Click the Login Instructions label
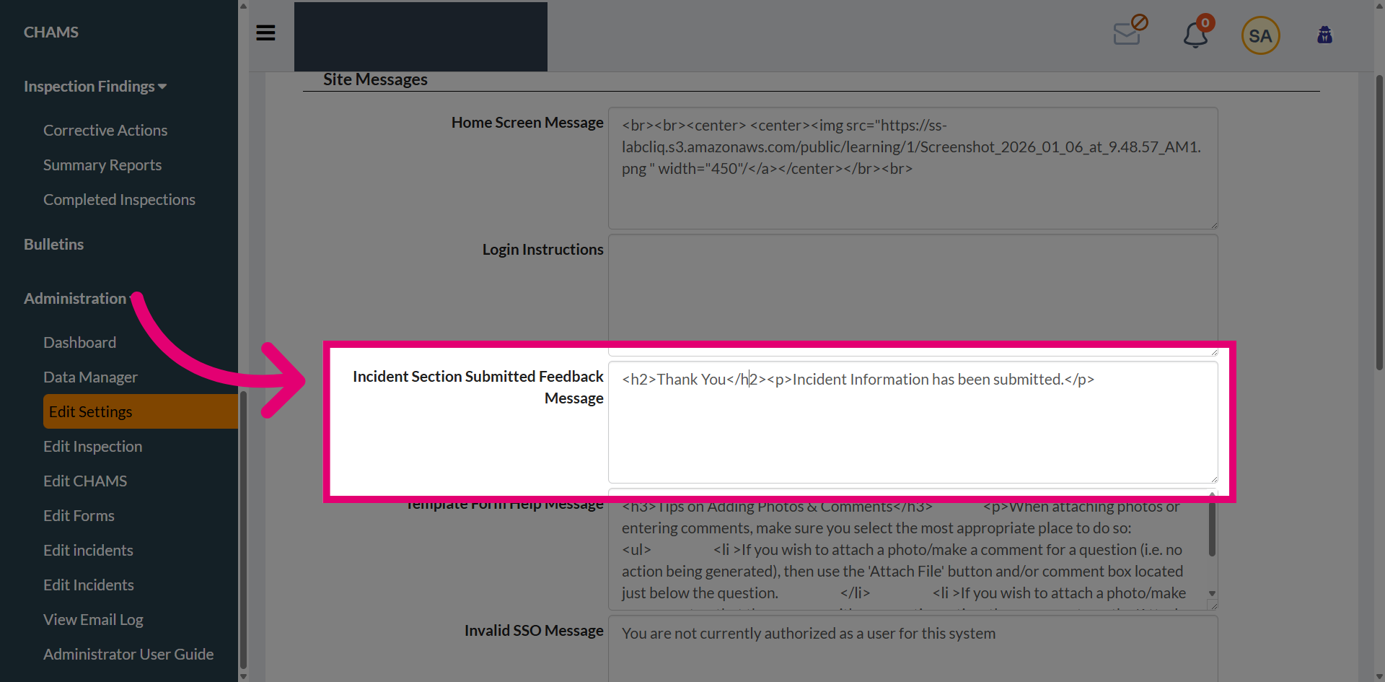Screen dimensions: 1385x682 tap(542, 250)
